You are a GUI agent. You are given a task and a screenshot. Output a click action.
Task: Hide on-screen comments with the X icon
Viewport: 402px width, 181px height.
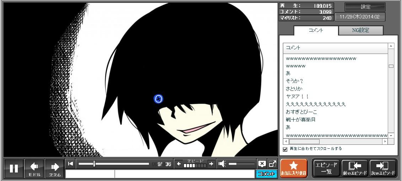262,164
